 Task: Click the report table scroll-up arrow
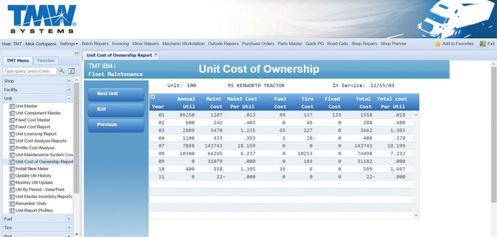pos(416,115)
